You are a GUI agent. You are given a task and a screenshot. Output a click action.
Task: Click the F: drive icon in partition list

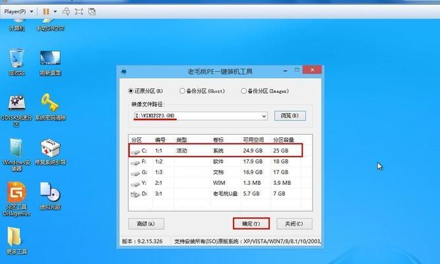tap(135, 162)
